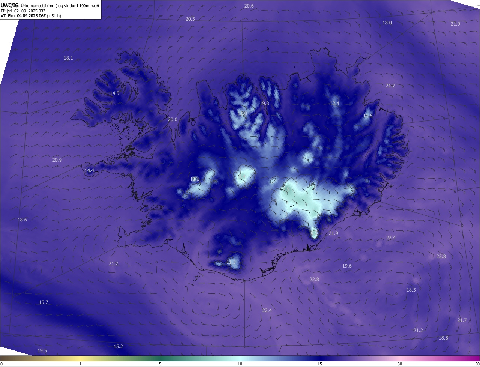The image size is (480, 367).
Task: Click the 12.4 value label
Action: click(334, 103)
